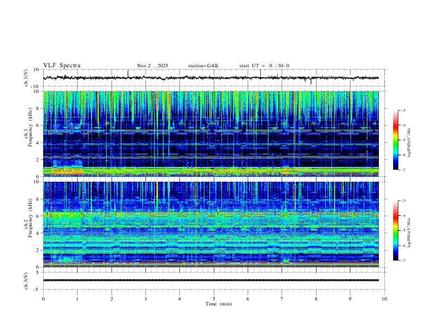Click the "VLF Spectra" plot title
433x335 pixels.
tap(62, 66)
